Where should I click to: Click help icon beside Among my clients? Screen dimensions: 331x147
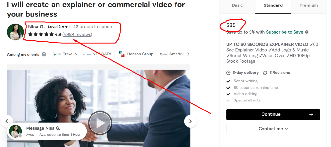click(44, 54)
